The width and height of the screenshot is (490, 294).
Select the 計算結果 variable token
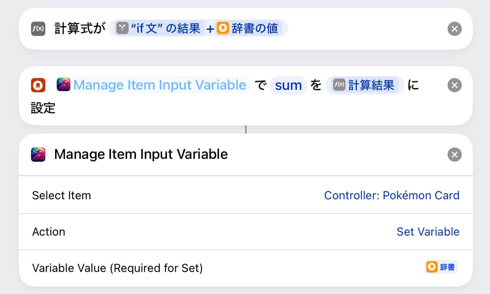click(x=365, y=85)
